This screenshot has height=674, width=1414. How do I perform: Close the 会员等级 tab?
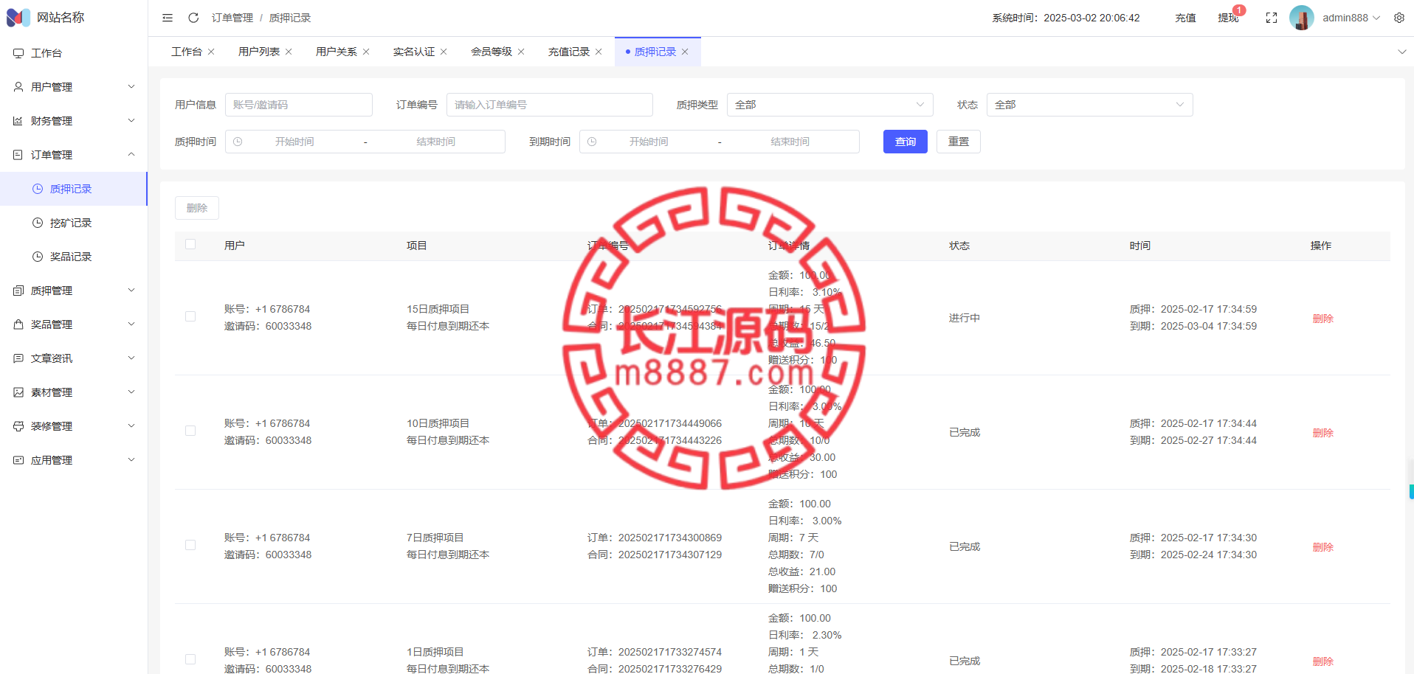pyautogui.click(x=521, y=52)
